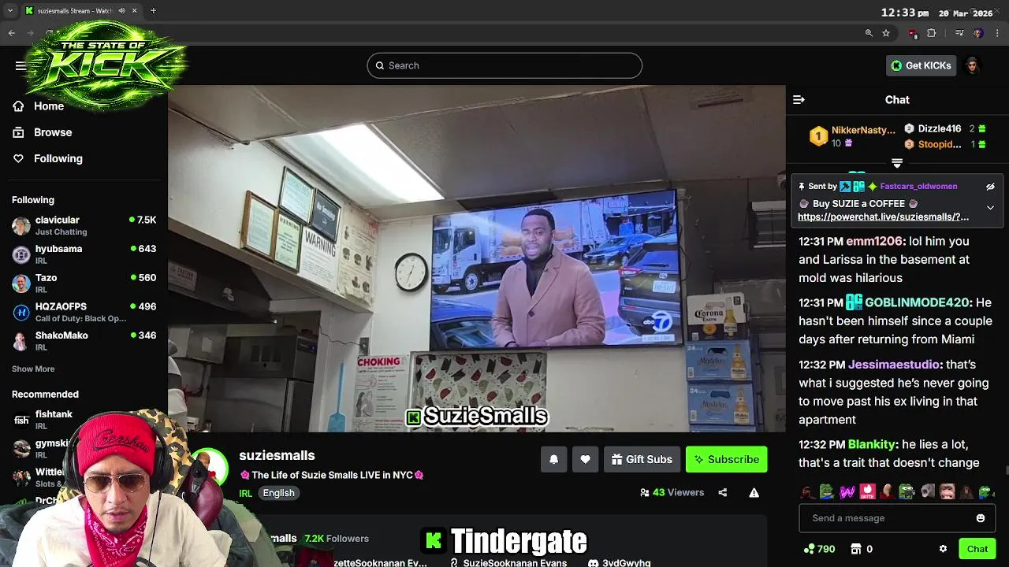The width and height of the screenshot is (1009, 567).
Task: Share the stream via share icon
Action: [722, 493]
